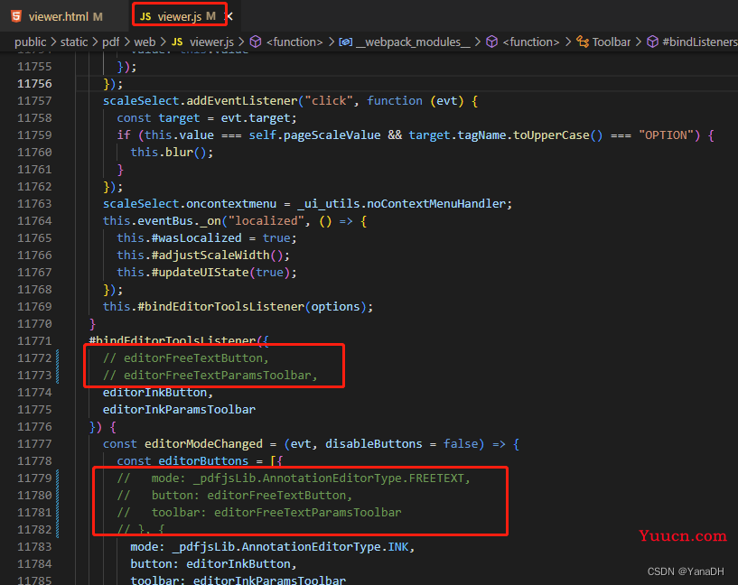Image resolution: width=738 pixels, height=585 pixels.
Task: Place cursor on 'scaleSelect.addEventListener' code
Action: tap(200, 100)
